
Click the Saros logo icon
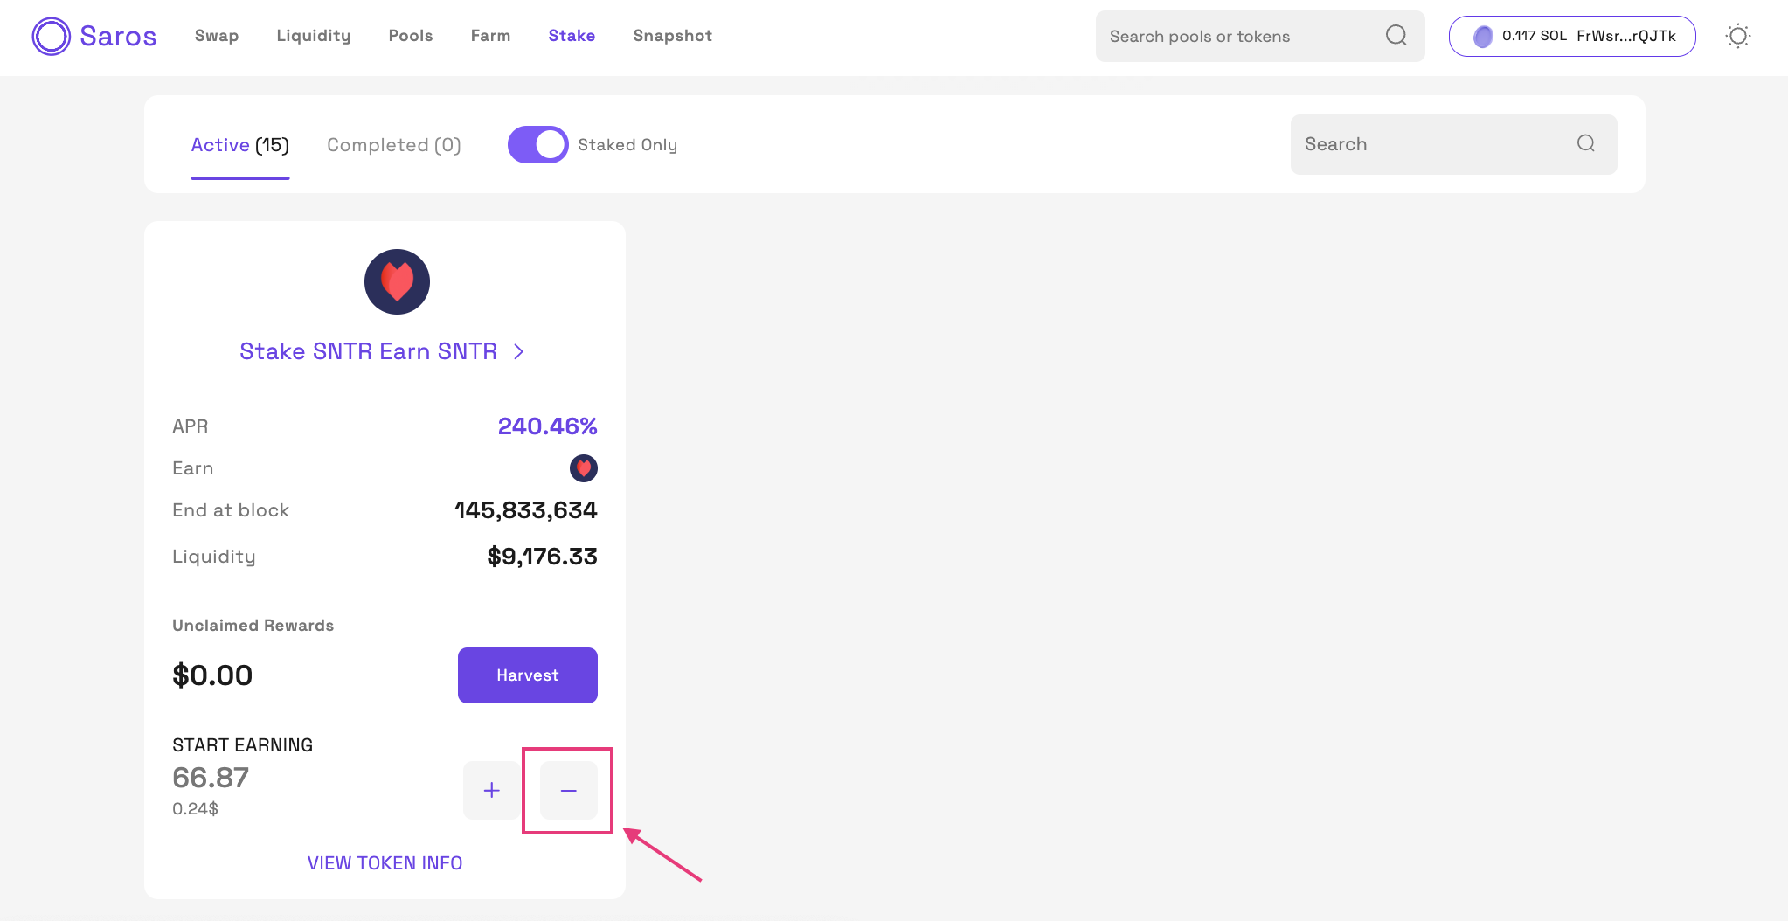click(x=51, y=37)
